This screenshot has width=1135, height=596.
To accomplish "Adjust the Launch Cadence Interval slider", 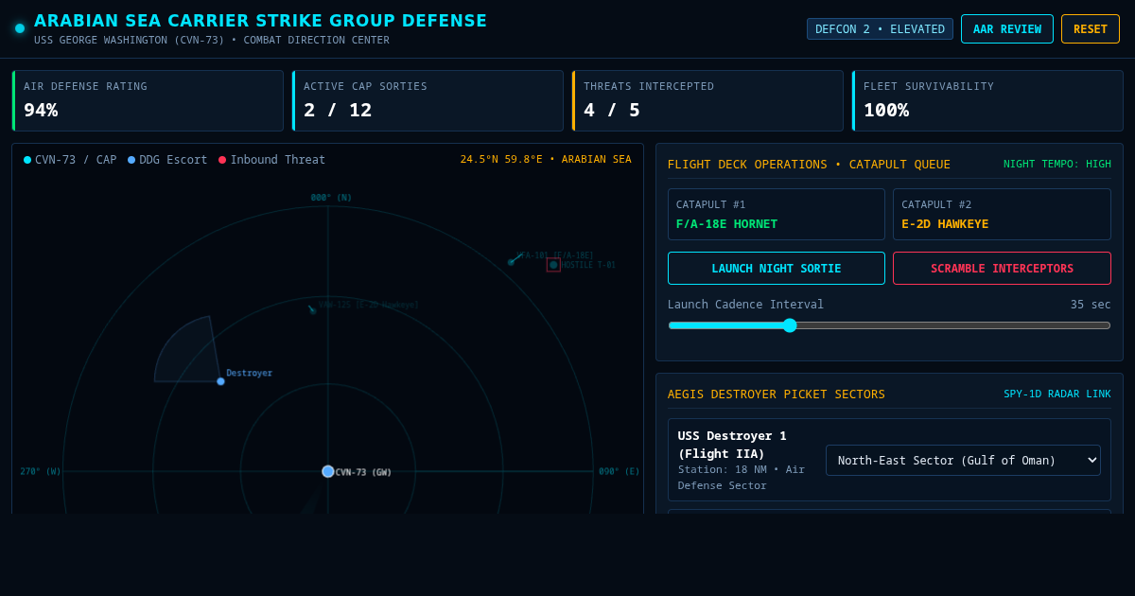I will [x=889, y=325].
